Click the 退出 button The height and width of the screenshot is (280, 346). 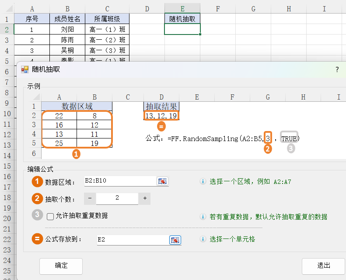[324, 266]
